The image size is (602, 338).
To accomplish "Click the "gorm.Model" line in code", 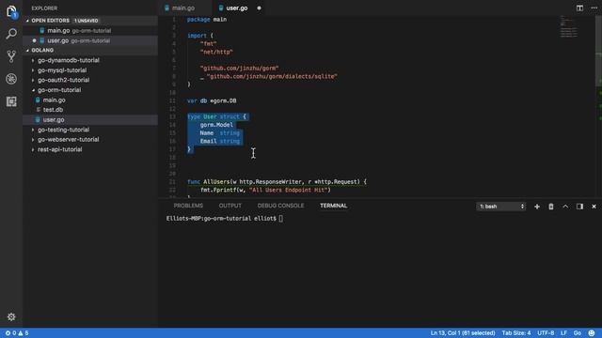I will [x=216, y=125].
